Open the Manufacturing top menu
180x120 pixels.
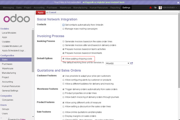click(80, 8)
